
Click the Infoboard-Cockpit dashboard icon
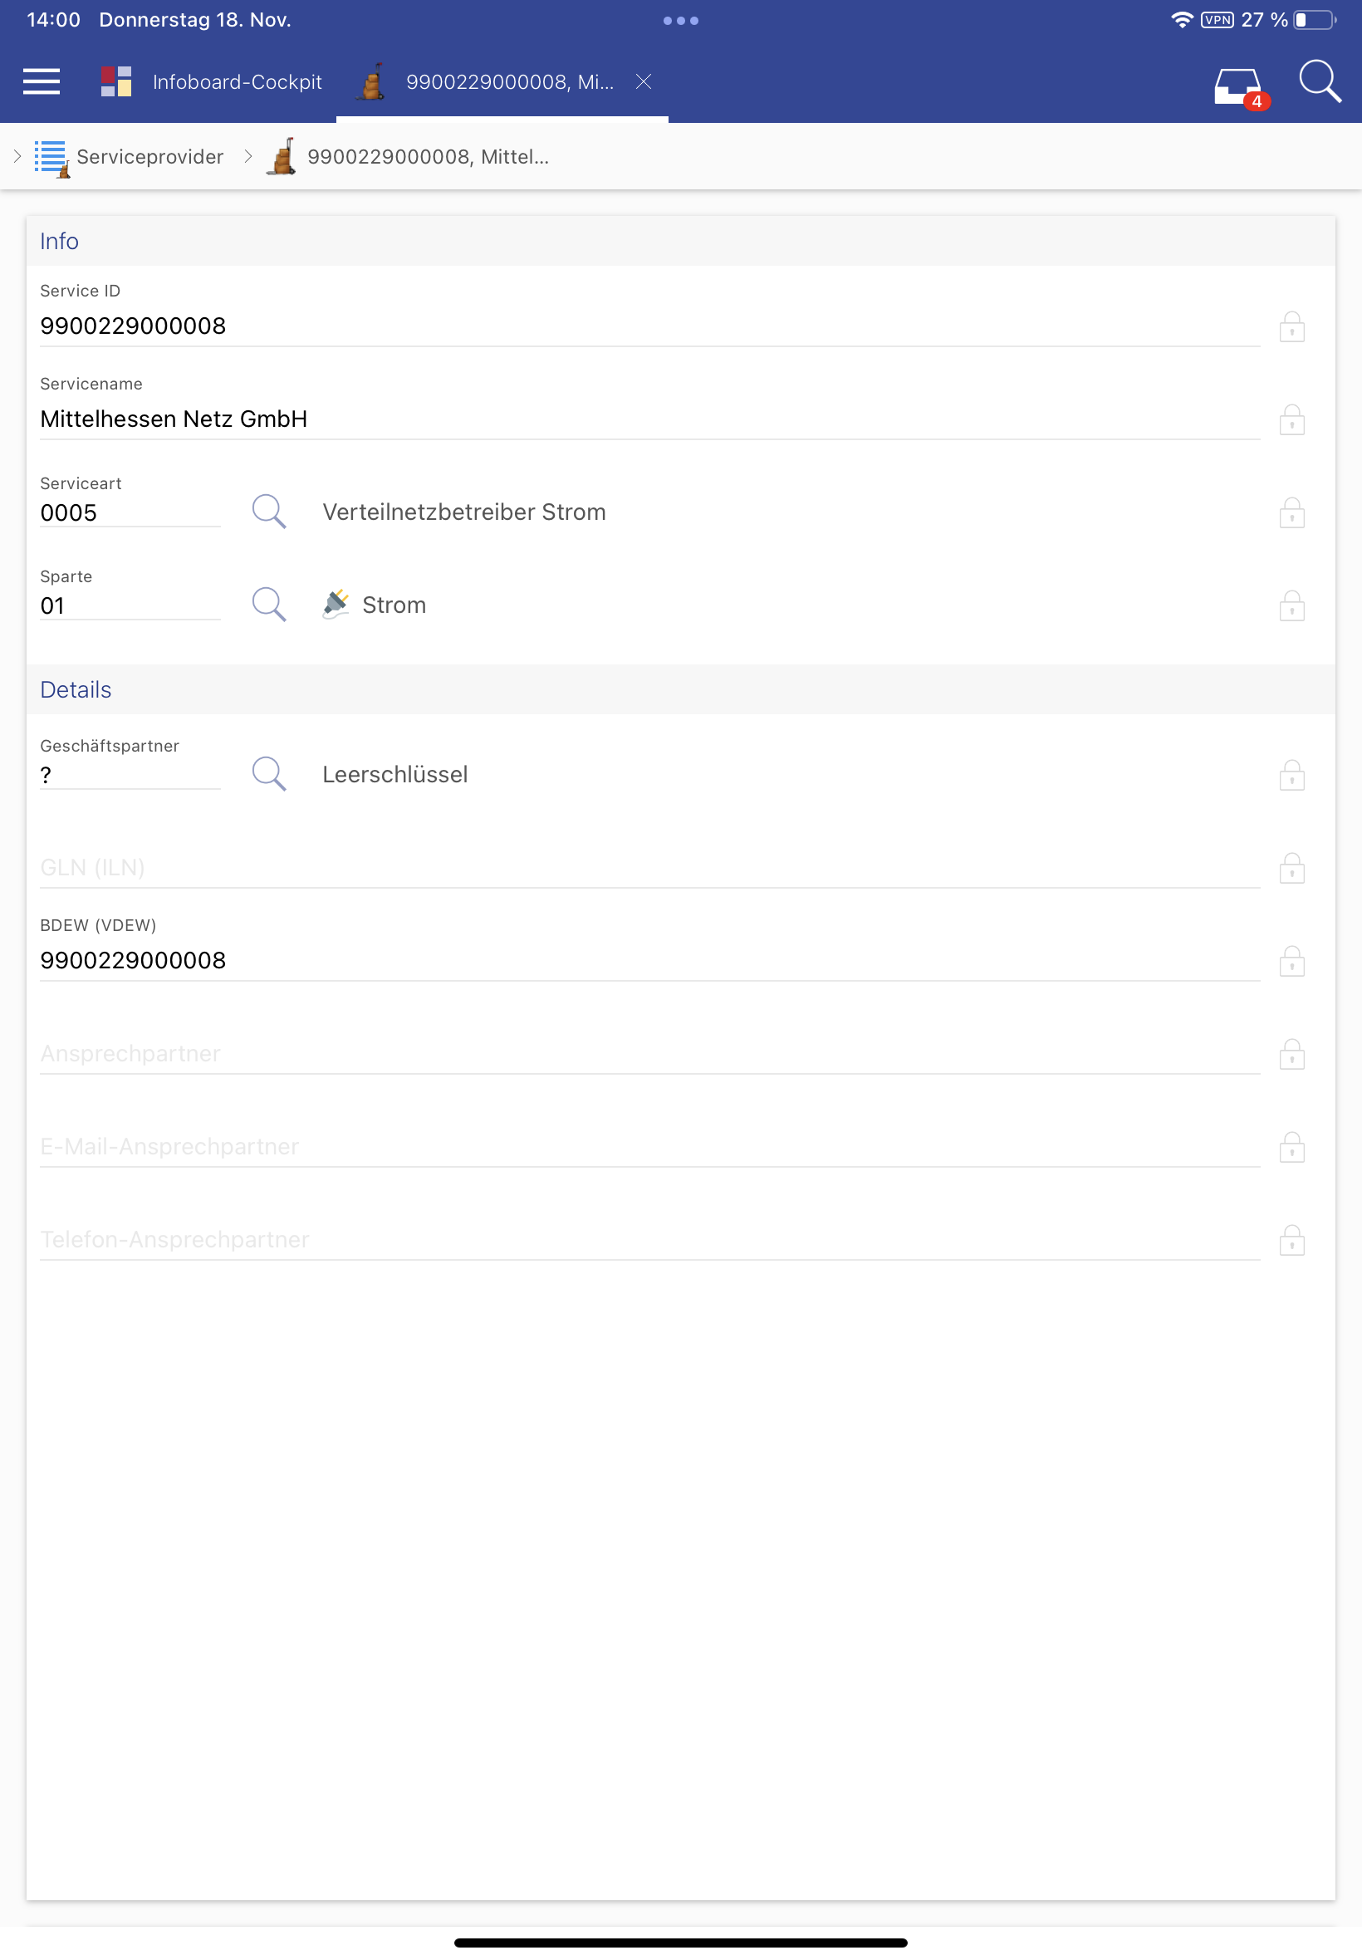click(x=116, y=82)
